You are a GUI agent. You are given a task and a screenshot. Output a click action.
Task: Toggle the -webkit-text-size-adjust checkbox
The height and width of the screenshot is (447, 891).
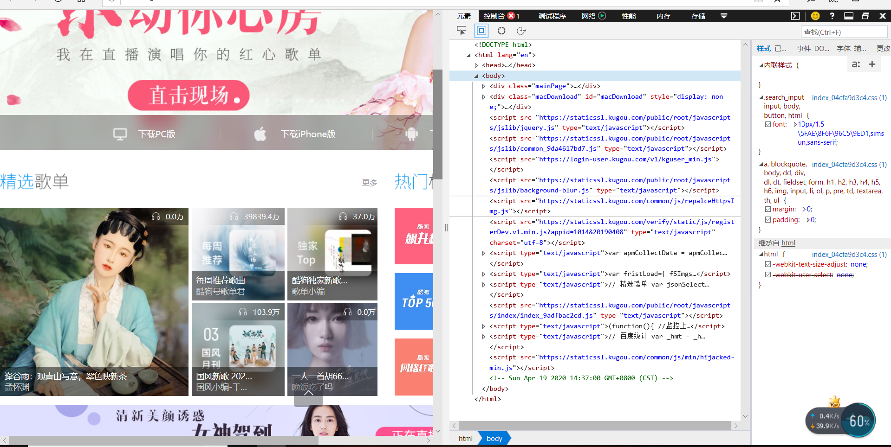click(768, 264)
